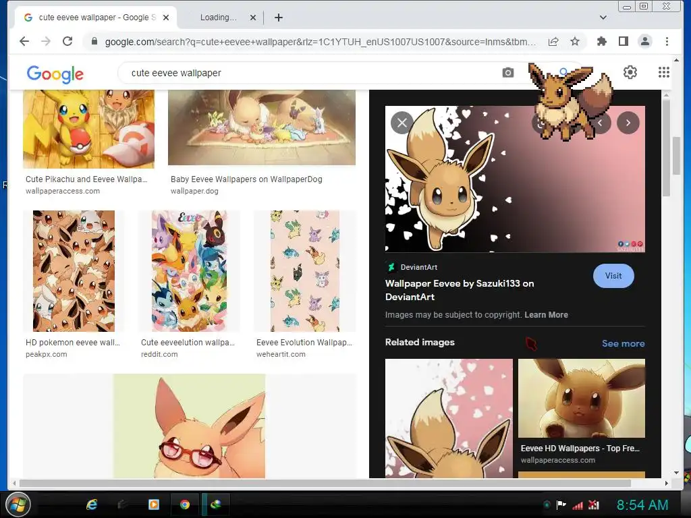691x518 pixels.
Task: Open the Eevee Evolution Wallpaper thumbnail
Action: 305,271
